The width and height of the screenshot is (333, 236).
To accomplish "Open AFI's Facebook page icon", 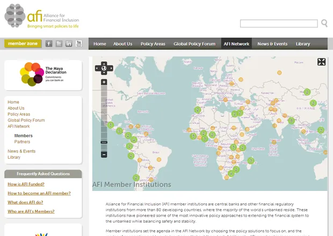I will click(49, 43).
